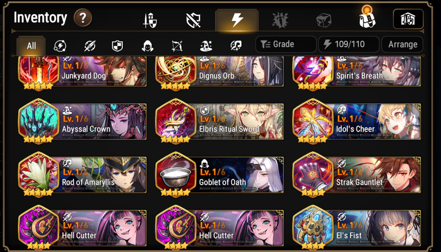441x252 pixels.
Task: Select the lightning bolt artifact tab
Action: [x=237, y=20]
